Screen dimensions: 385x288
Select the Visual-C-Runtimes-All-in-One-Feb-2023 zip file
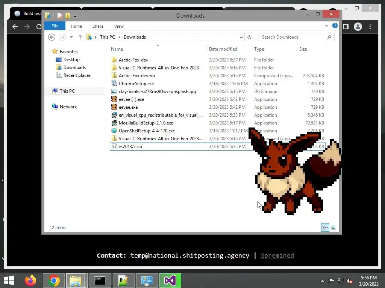coord(161,139)
